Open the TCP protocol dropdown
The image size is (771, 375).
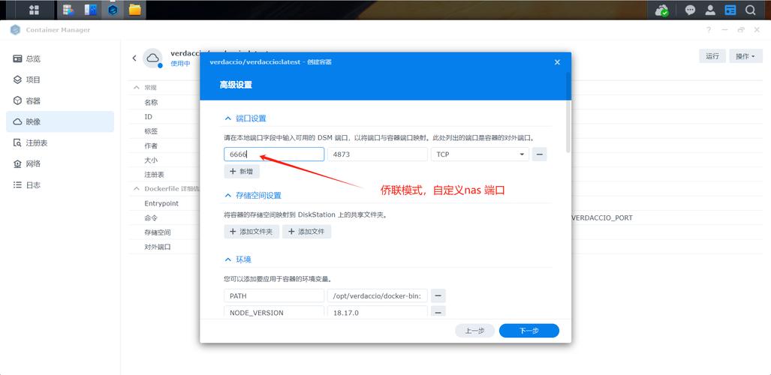(x=480, y=154)
